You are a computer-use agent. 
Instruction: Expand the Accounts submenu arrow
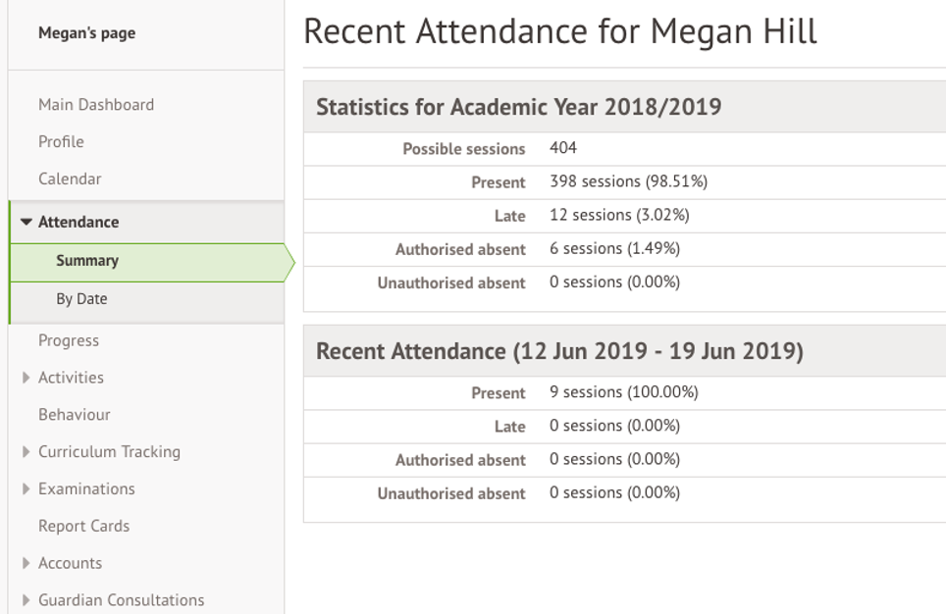26,564
